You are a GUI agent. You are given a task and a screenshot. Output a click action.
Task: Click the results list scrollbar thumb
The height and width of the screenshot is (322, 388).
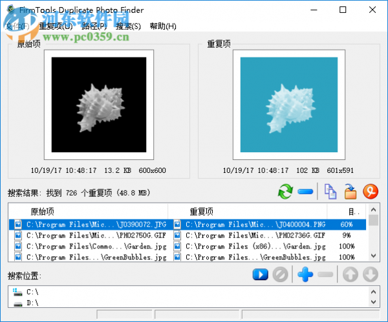pyautogui.click(x=373, y=220)
